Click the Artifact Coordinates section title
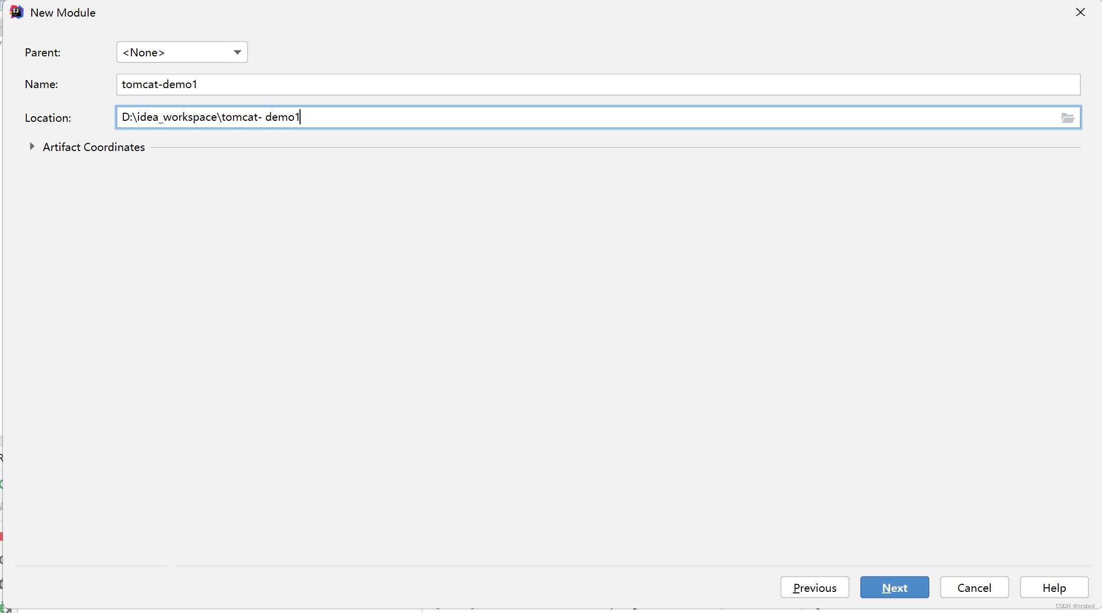Image resolution: width=1102 pixels, height=613 pixels. (x=94, y=147)
